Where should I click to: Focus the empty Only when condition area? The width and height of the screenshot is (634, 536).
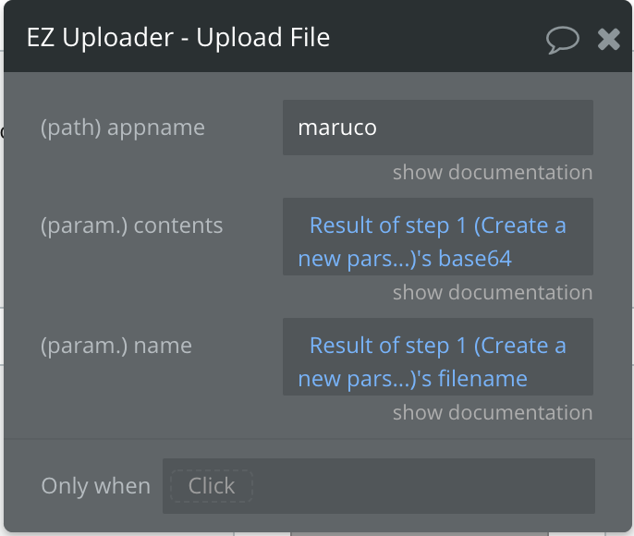click(422, 486)
